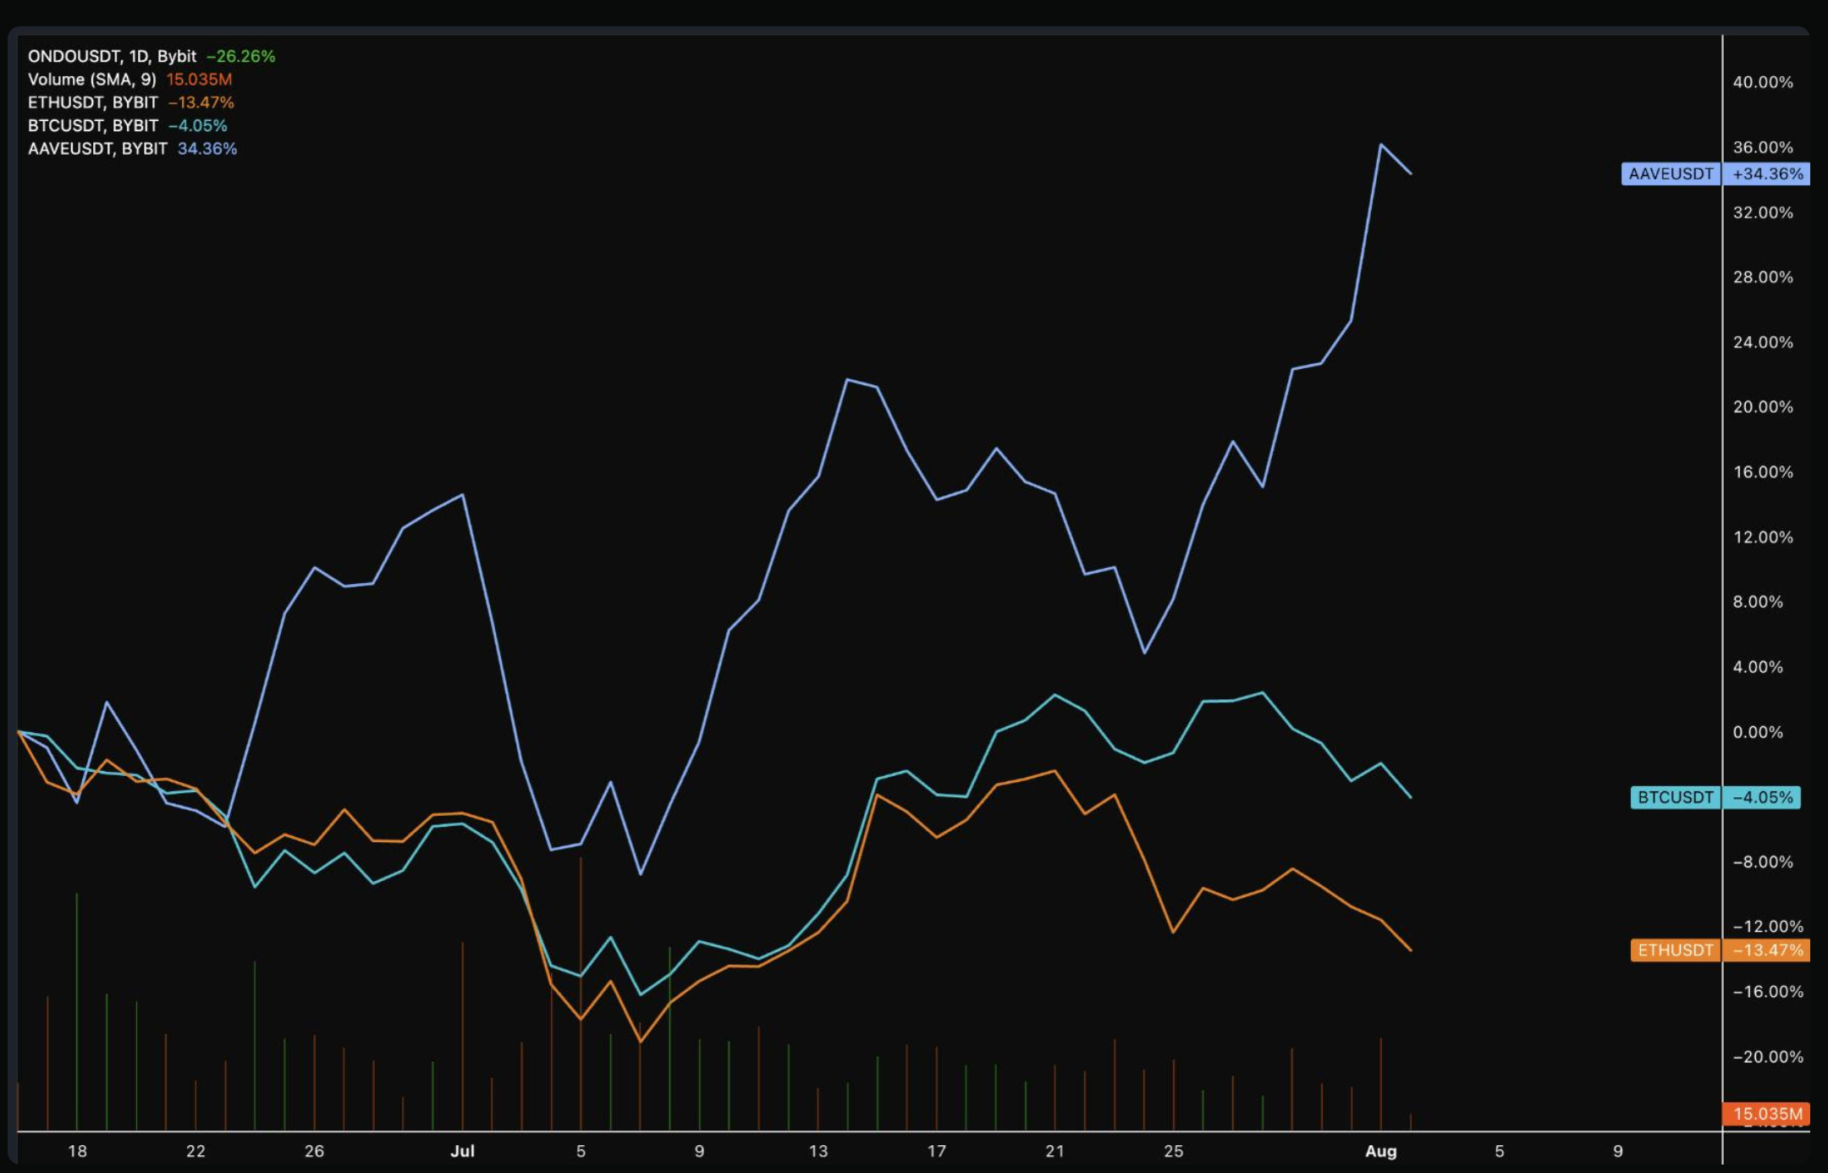
Task: Click the 20.00% level on price scale
Action: (x=1763, y=407)
